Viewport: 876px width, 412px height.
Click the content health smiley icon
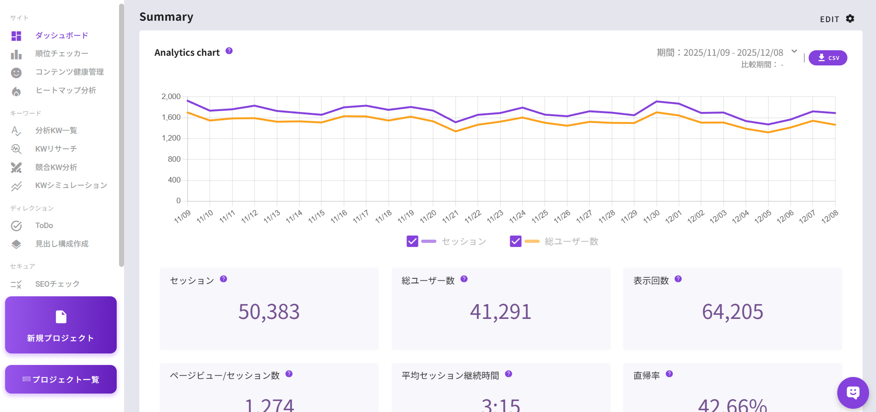pyautogui.click(x=16, y=73)
